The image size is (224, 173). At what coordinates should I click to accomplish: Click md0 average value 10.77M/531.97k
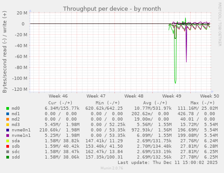pyautogui.click(x=153, y=108)
